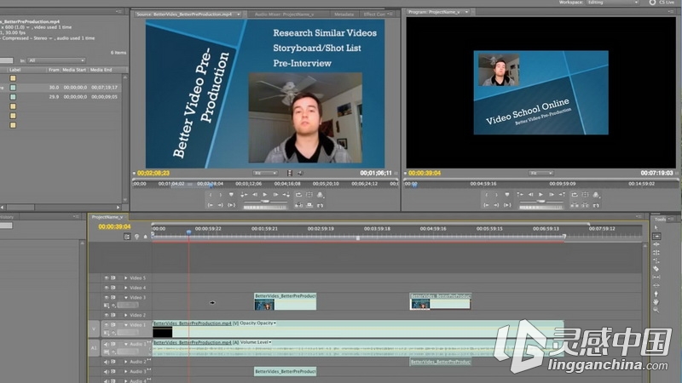Toggle Video 4 track output eye
Viewport: 682px width, 383px height.
[x=106, y=288]
